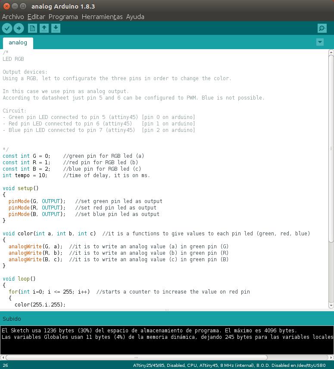Click 'void loop()' in the code
334x369 pixels.
pyautogui.click(x=19, y=279)
